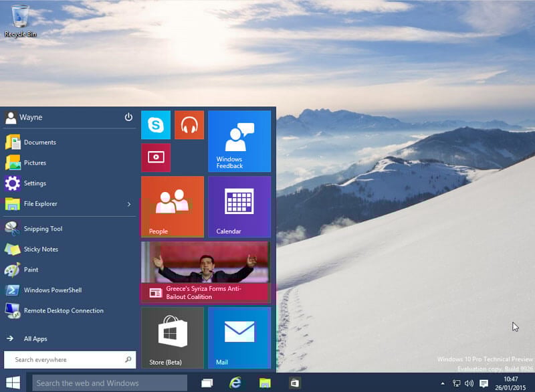Open the Store icon on the taskbar
The image size is (535, 392).
[295, 383]
